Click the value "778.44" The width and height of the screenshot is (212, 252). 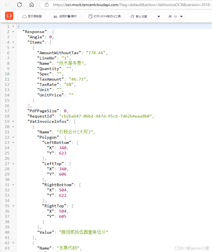96,53
